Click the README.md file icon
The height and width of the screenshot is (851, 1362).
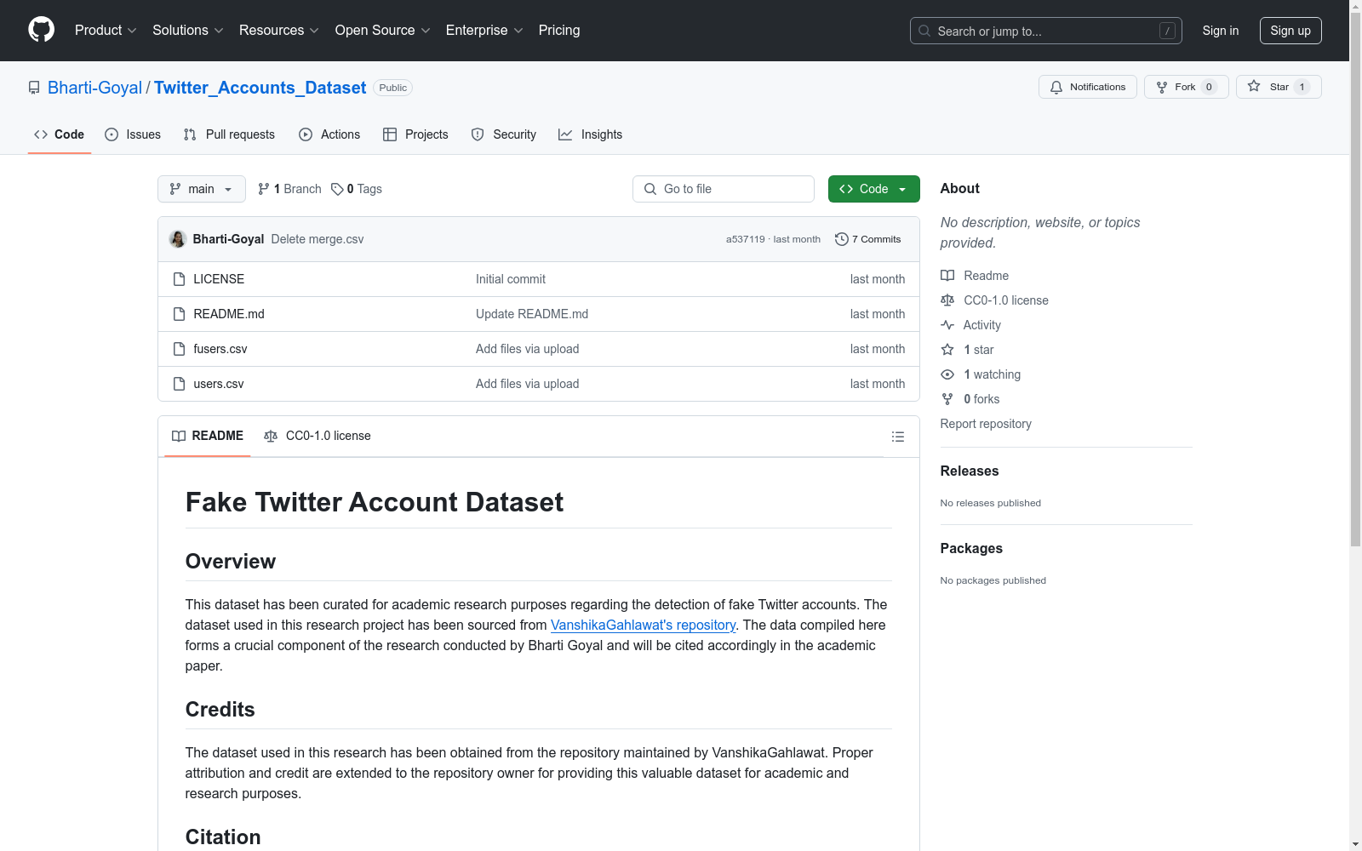(179, 314)
